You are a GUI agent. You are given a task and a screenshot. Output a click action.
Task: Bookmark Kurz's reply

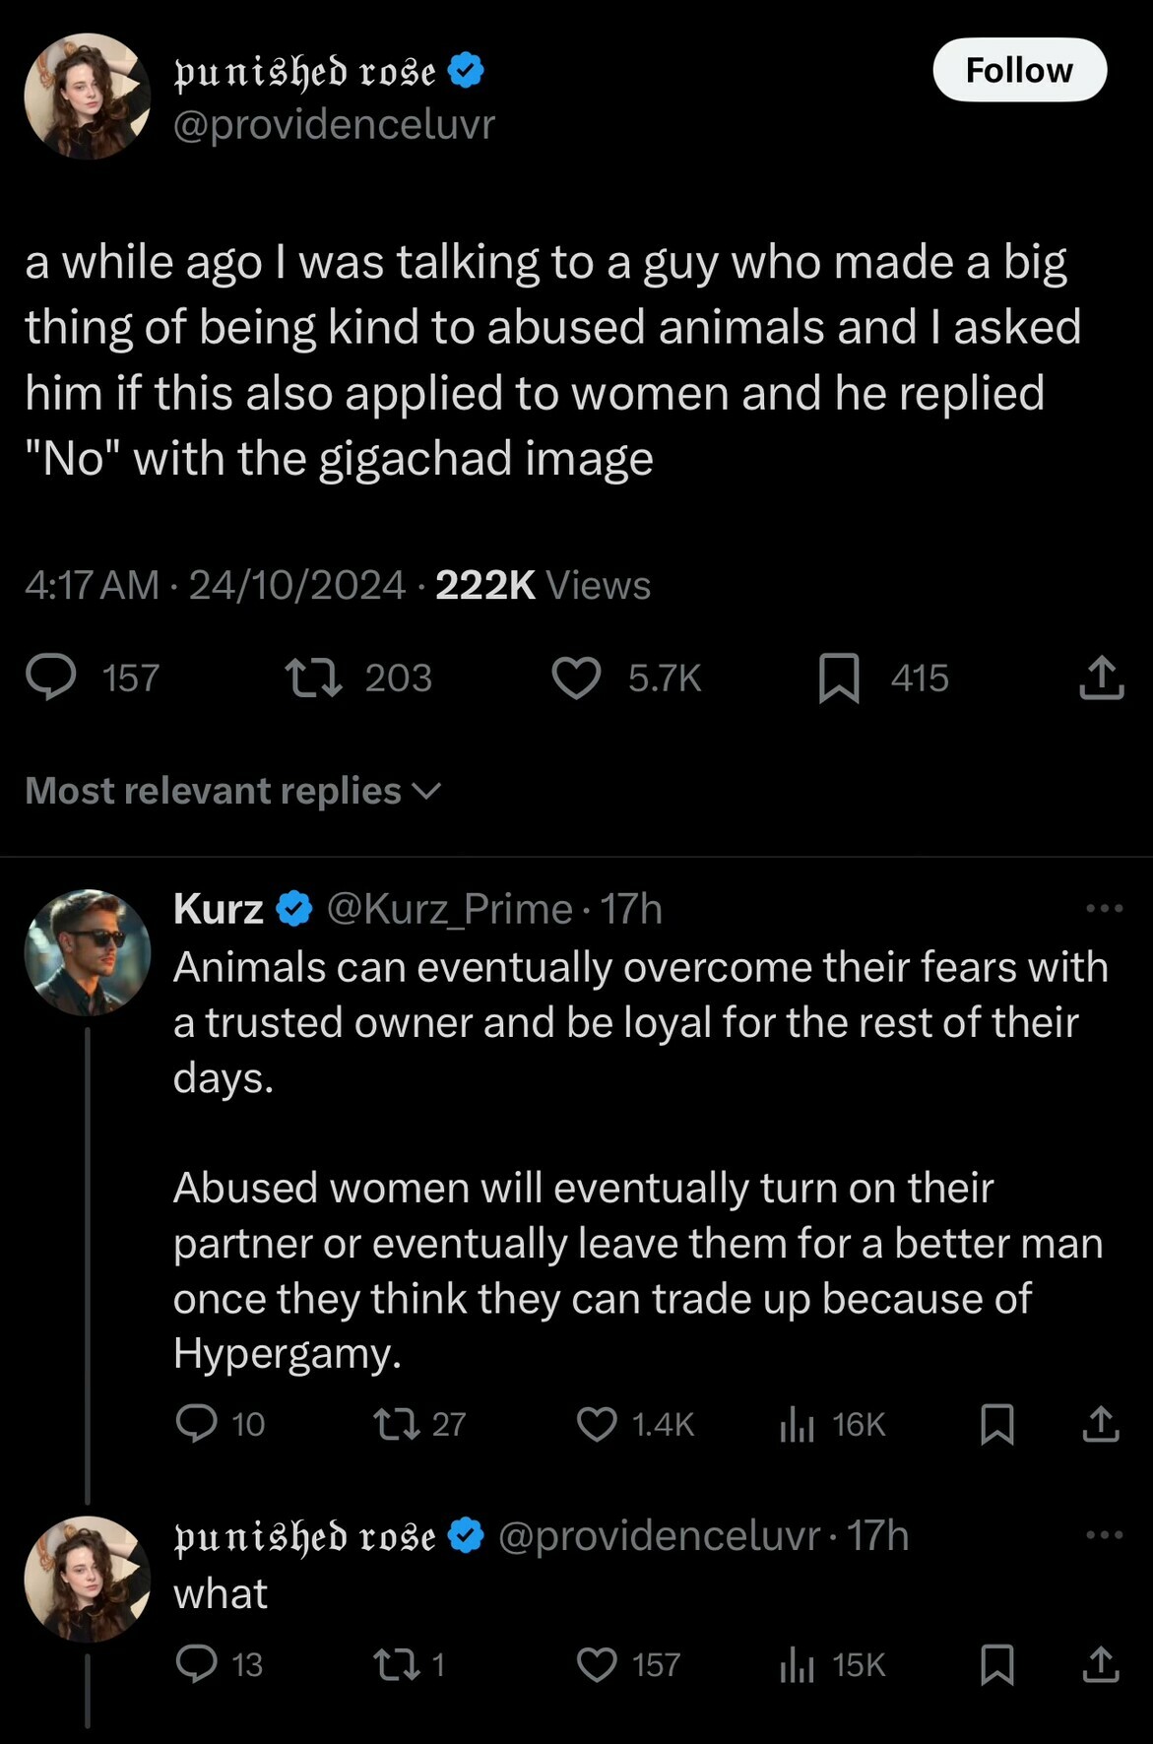(x=996, y=1424)
